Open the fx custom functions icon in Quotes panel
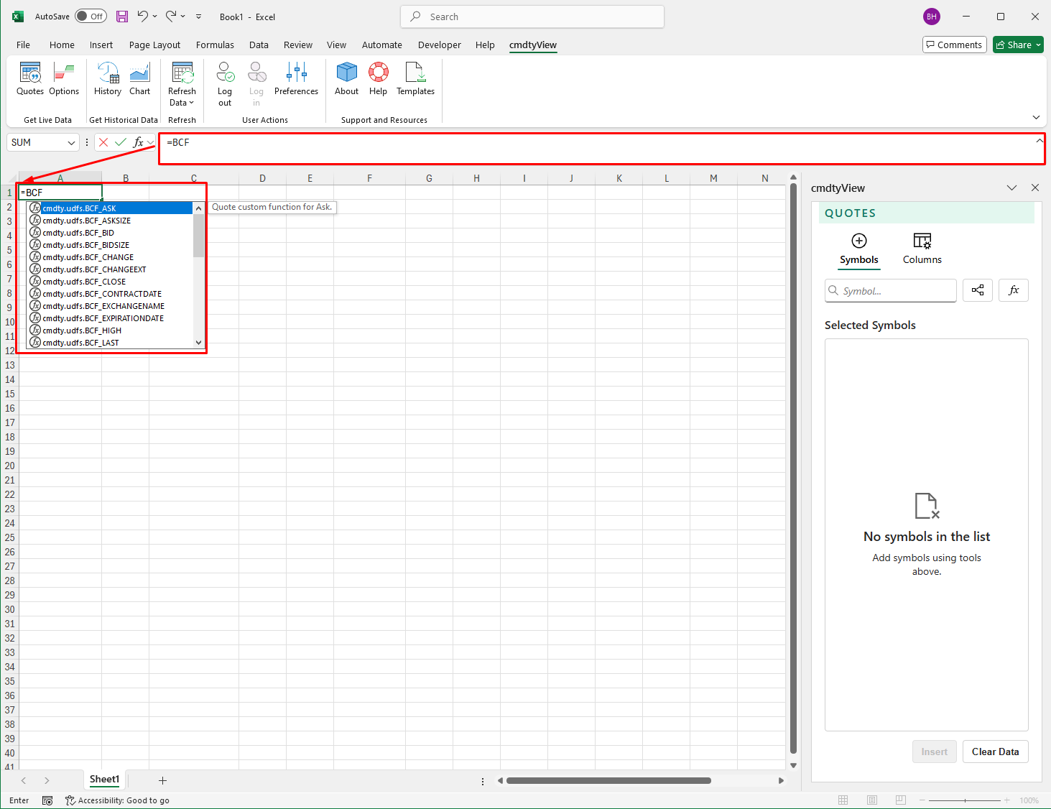1051x809 pixels. tap(1013, 290)
